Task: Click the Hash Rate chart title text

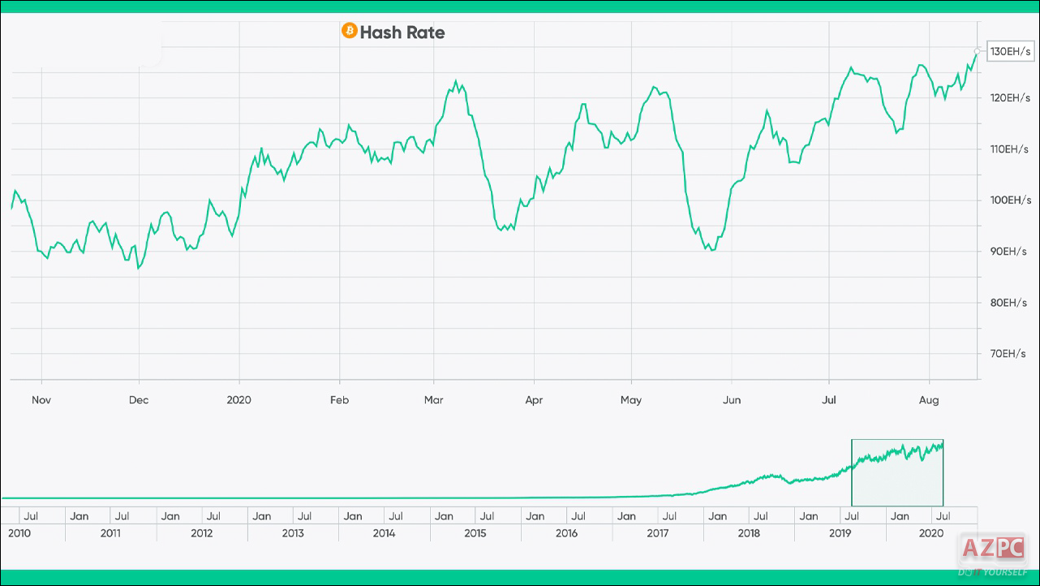Action: click(x=402, y=33)
